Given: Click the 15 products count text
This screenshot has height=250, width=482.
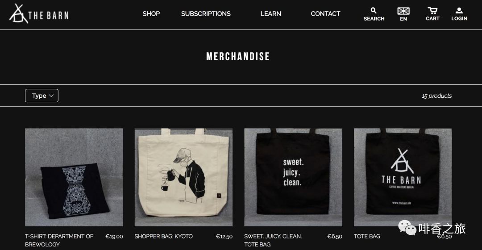Looking at the screenshot, I should pos(436,96).
